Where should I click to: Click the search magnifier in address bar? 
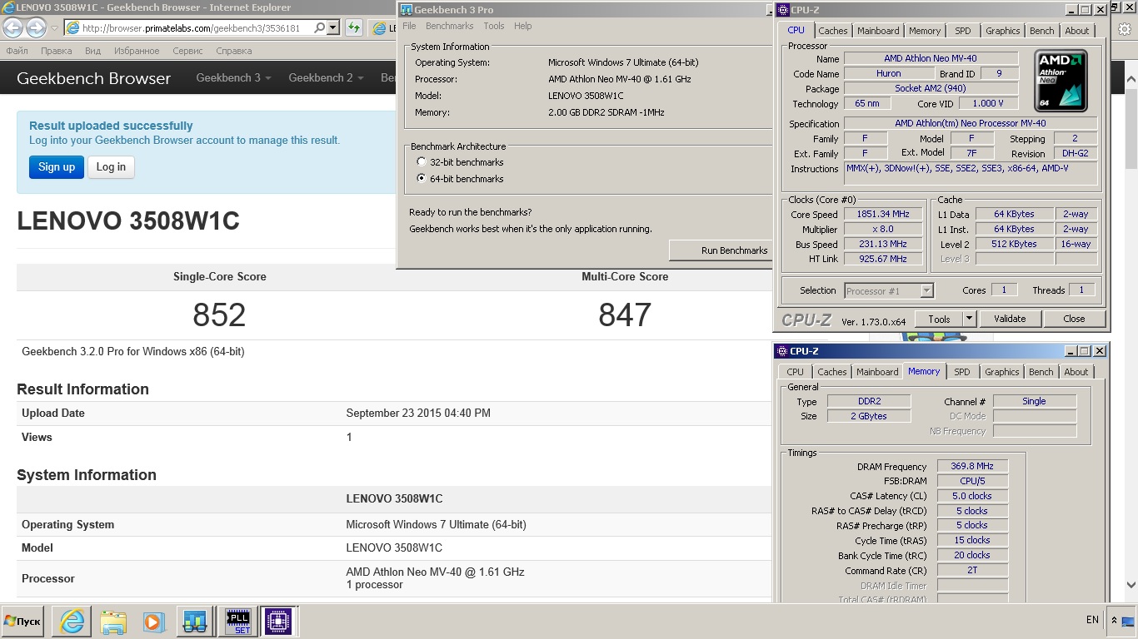(320, 27)
